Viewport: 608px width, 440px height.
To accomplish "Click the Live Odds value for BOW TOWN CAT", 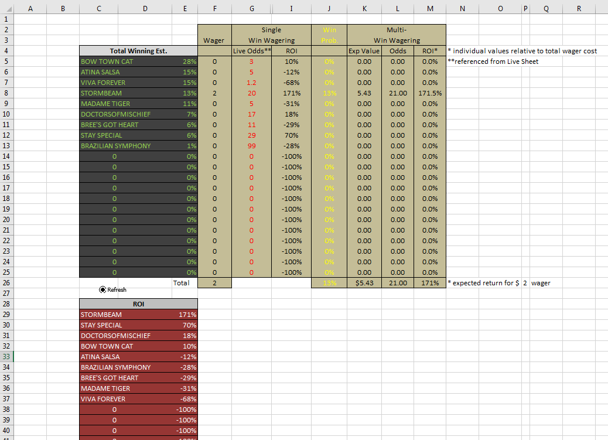I will [251, 62].
